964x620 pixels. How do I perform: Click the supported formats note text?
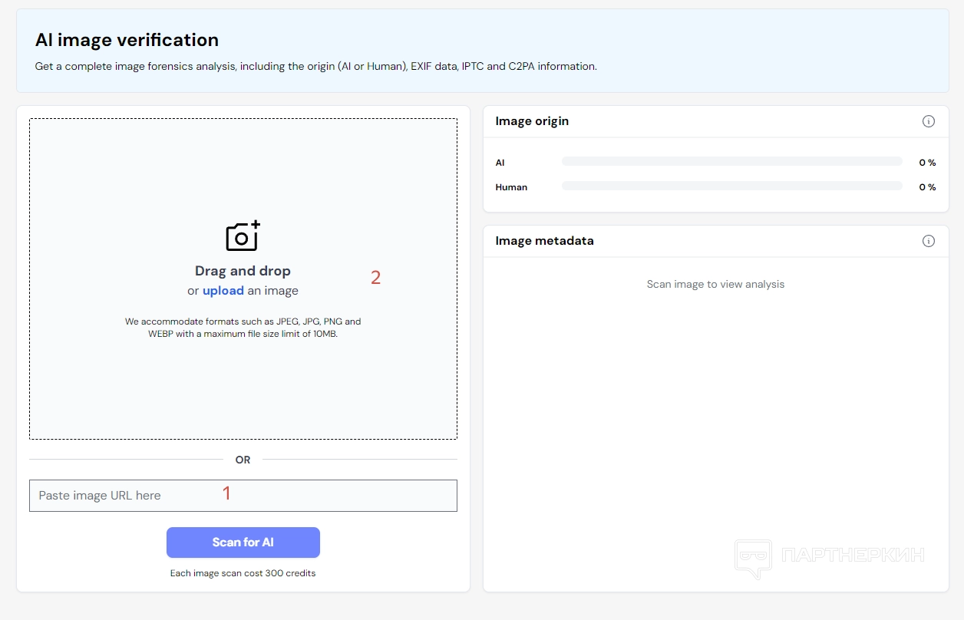coord(243,328)
